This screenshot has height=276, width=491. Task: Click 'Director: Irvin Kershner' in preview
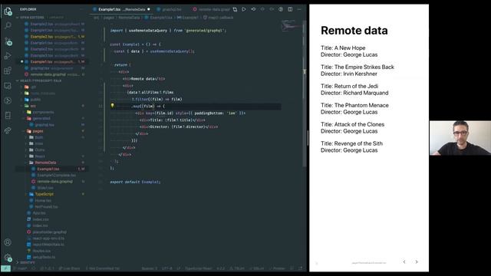click(x=349, y=74)
